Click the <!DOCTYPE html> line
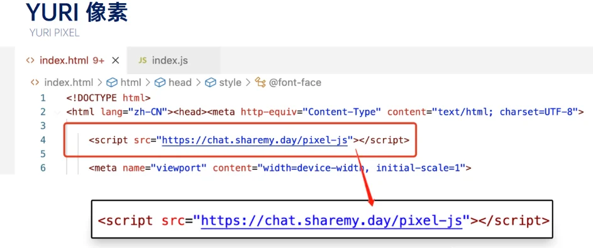This screenshot has height=248, width=593. pos(109,98)
